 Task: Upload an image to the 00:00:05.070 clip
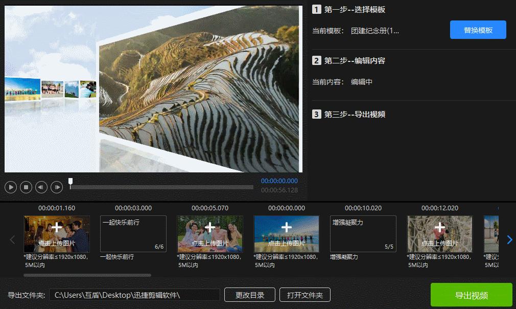209,227
